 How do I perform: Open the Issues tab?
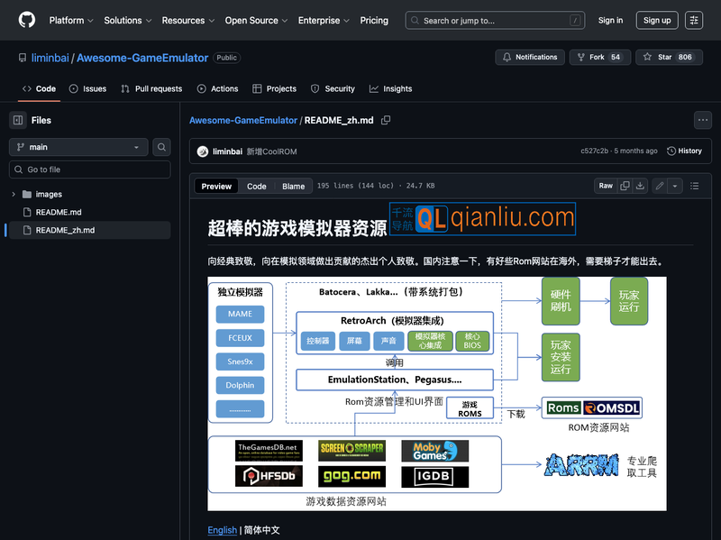click(x=87, y=88)
